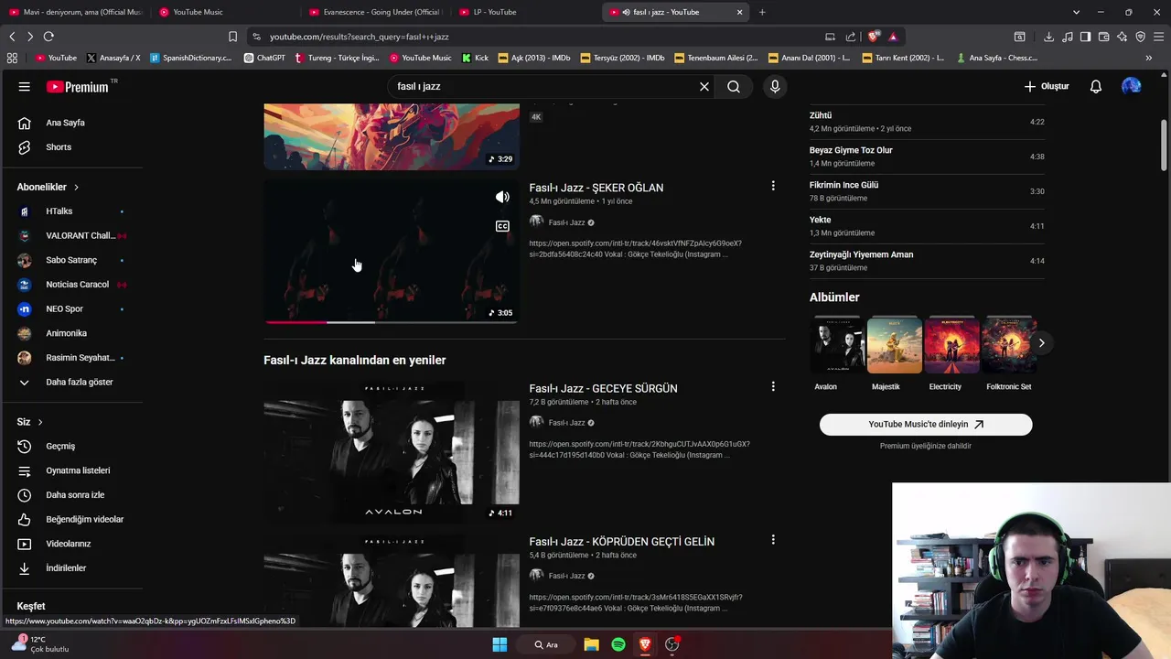Open the YouTube hamburger guide menu
Viewport: 1171px width, 659px height.
click(x=25, y=87)
